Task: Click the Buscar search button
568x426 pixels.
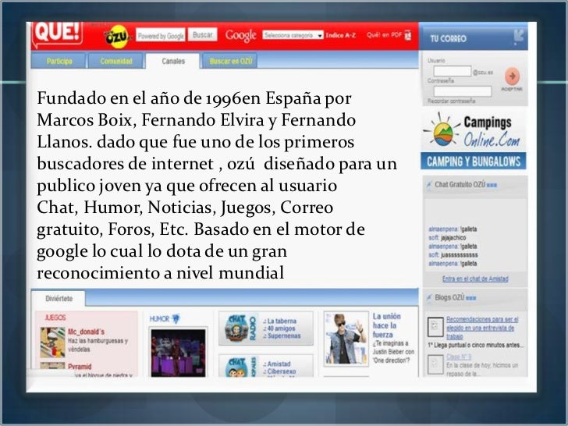Action: [203, 35]
